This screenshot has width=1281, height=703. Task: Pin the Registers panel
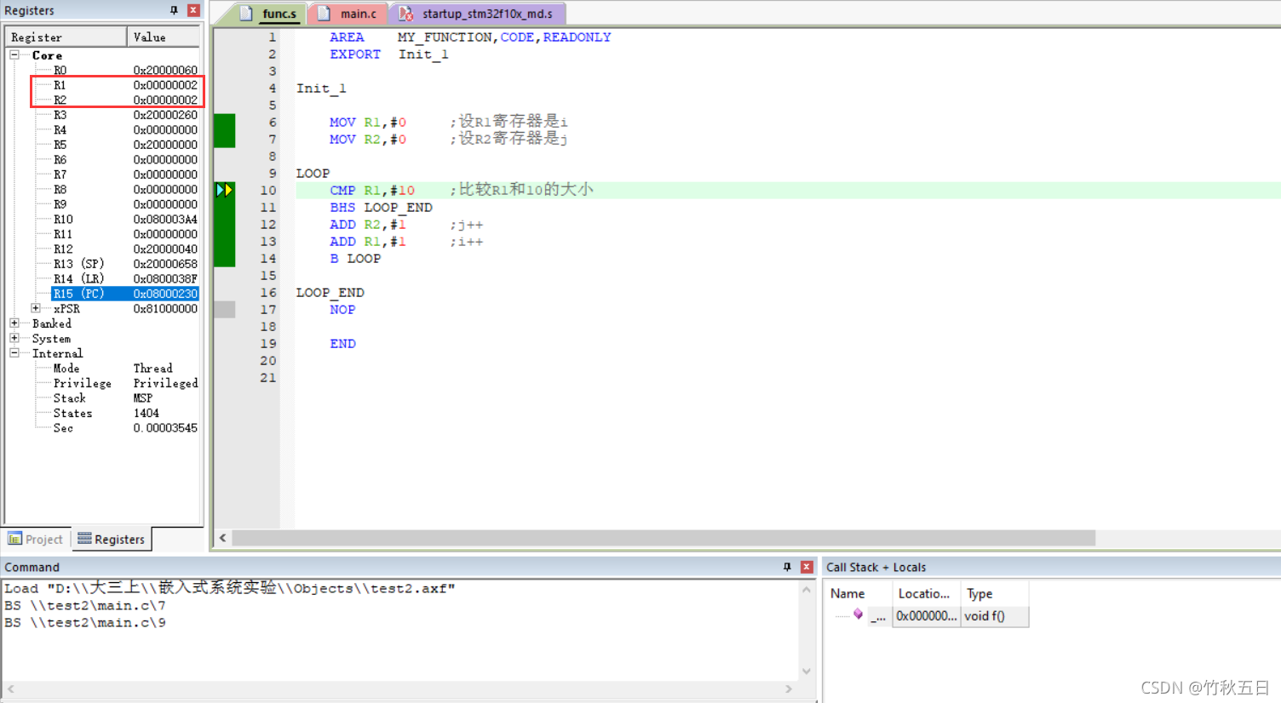click(174, 10)
